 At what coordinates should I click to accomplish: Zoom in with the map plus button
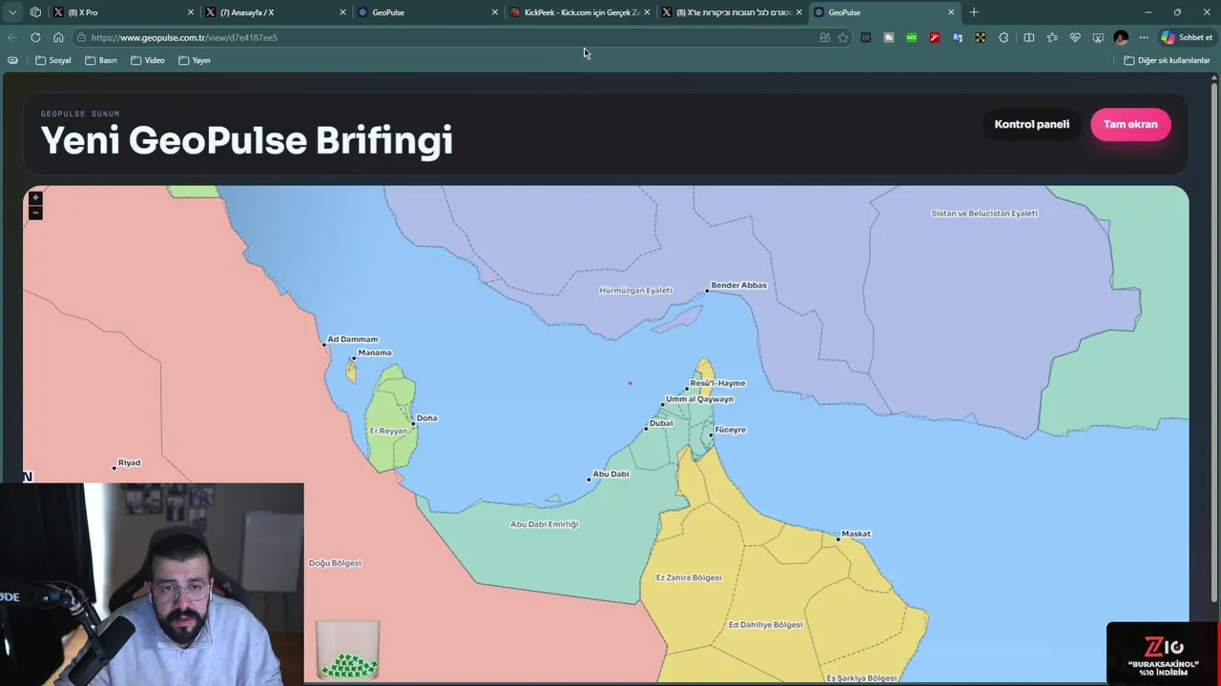35,198
